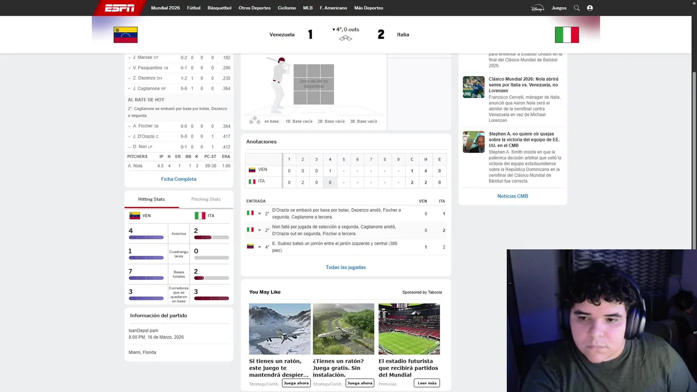Click the first Juega ahora ad button

point(296,383)
